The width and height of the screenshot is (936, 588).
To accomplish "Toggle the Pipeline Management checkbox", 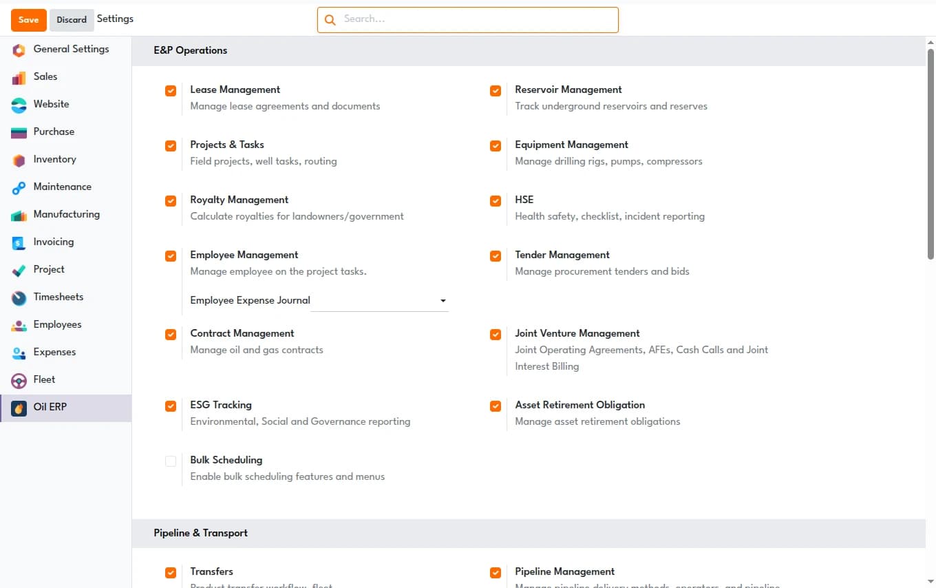I will [496, 573].
